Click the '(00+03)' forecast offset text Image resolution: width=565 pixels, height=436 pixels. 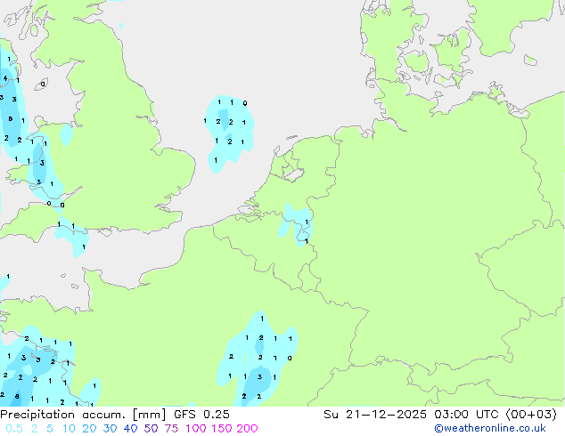[x=531, y=415]
